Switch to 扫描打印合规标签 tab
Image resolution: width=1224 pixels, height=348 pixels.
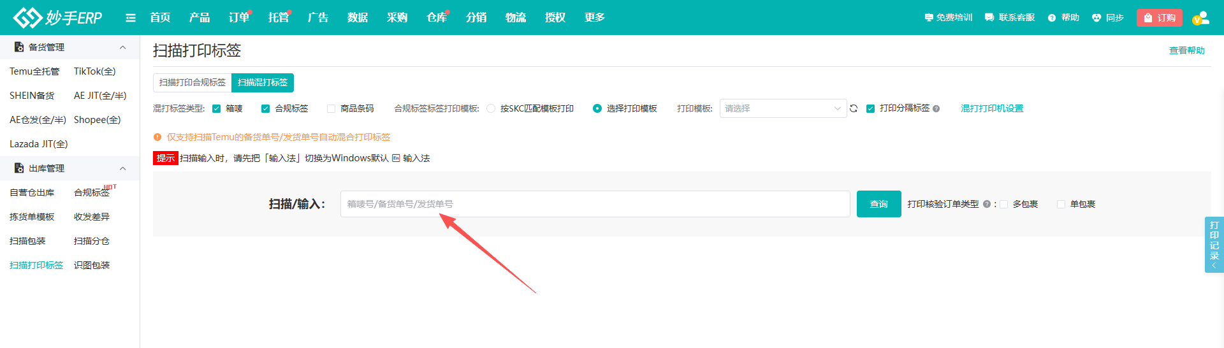[193, 83]
